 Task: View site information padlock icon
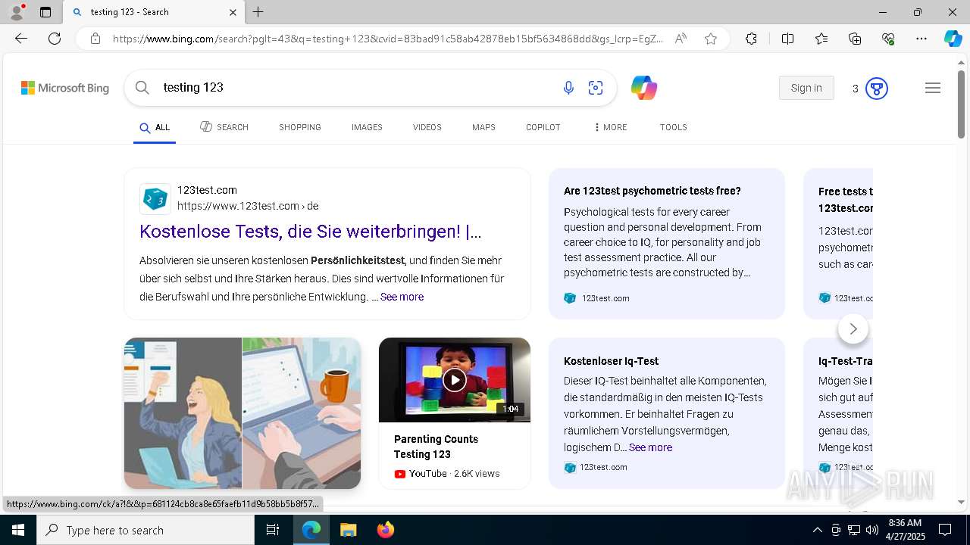(95, 39)
